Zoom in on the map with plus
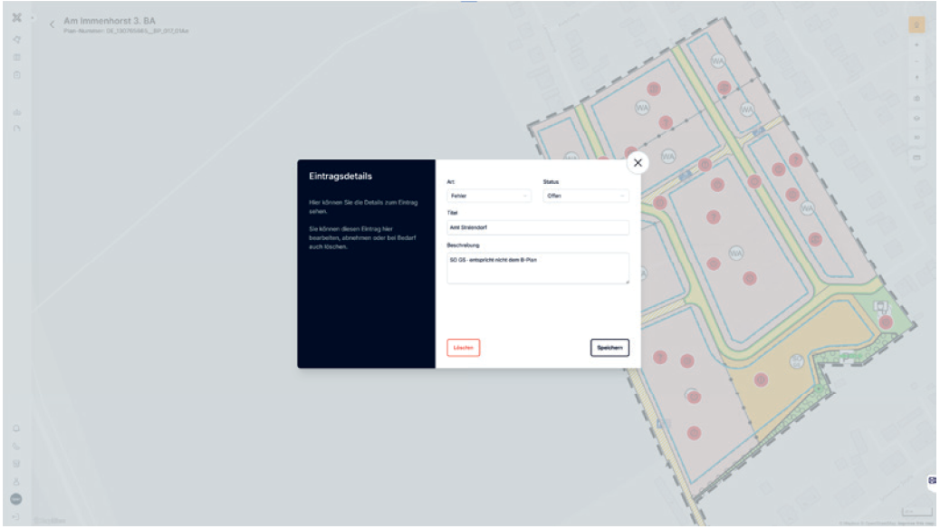940x529 pixels. (x=916, y=44)
